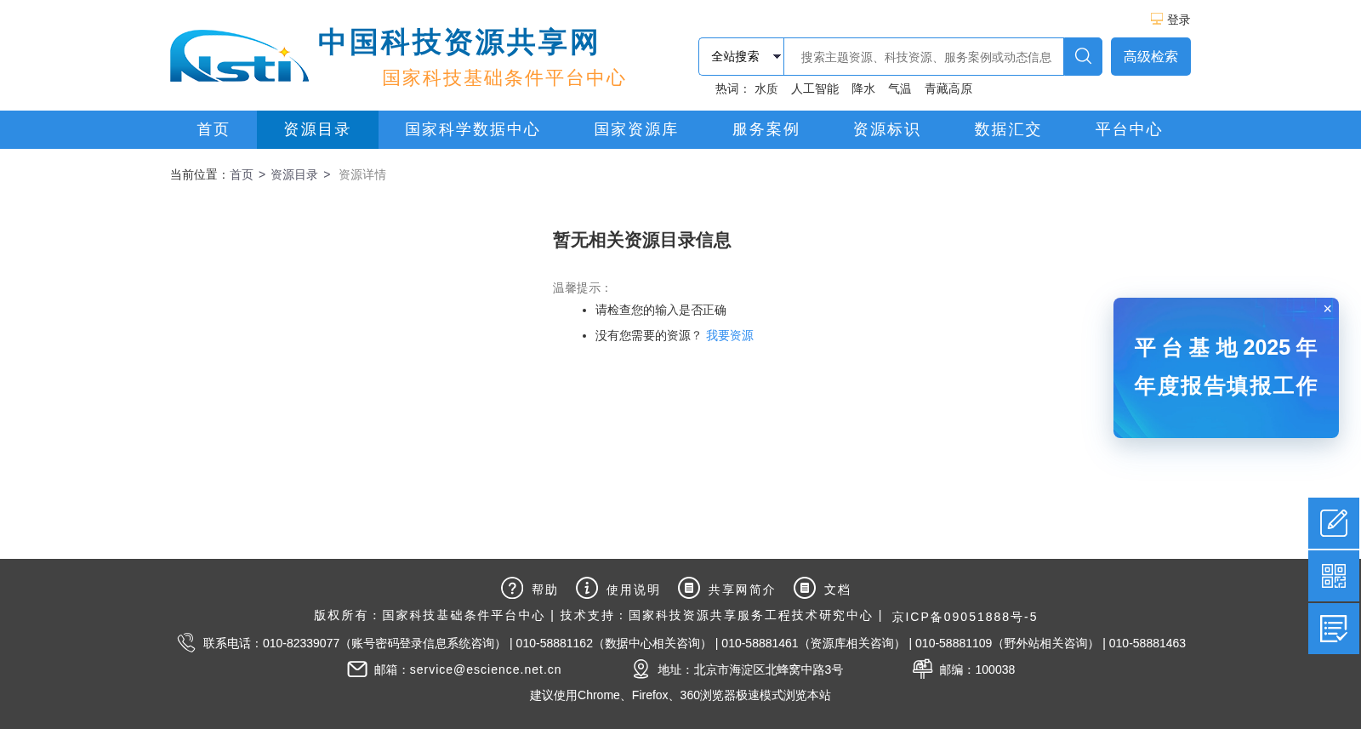Click the 010-82339077 phone number text
The height and width of the screenshot is (729, 1361).
coord(301,643)
